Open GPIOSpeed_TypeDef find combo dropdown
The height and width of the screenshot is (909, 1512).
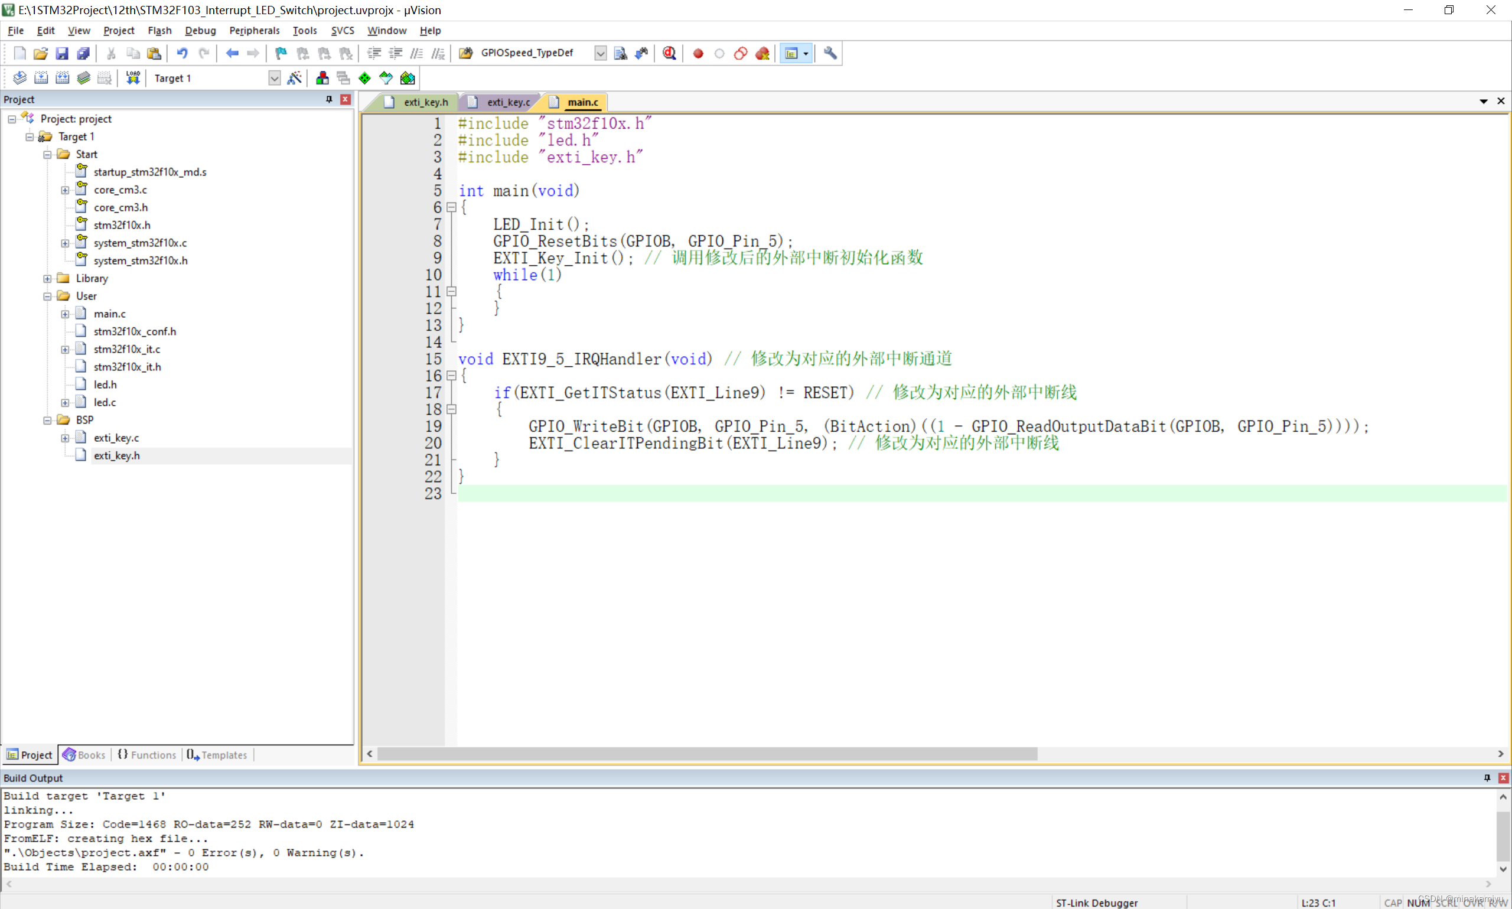(x=600, y=53)
